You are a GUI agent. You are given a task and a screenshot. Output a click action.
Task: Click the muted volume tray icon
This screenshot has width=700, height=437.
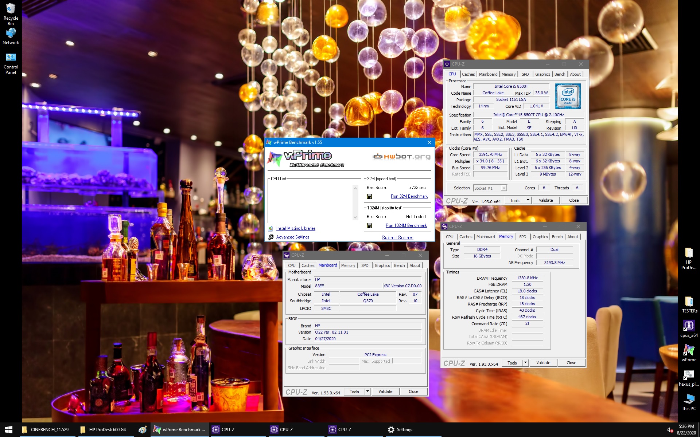670,430
